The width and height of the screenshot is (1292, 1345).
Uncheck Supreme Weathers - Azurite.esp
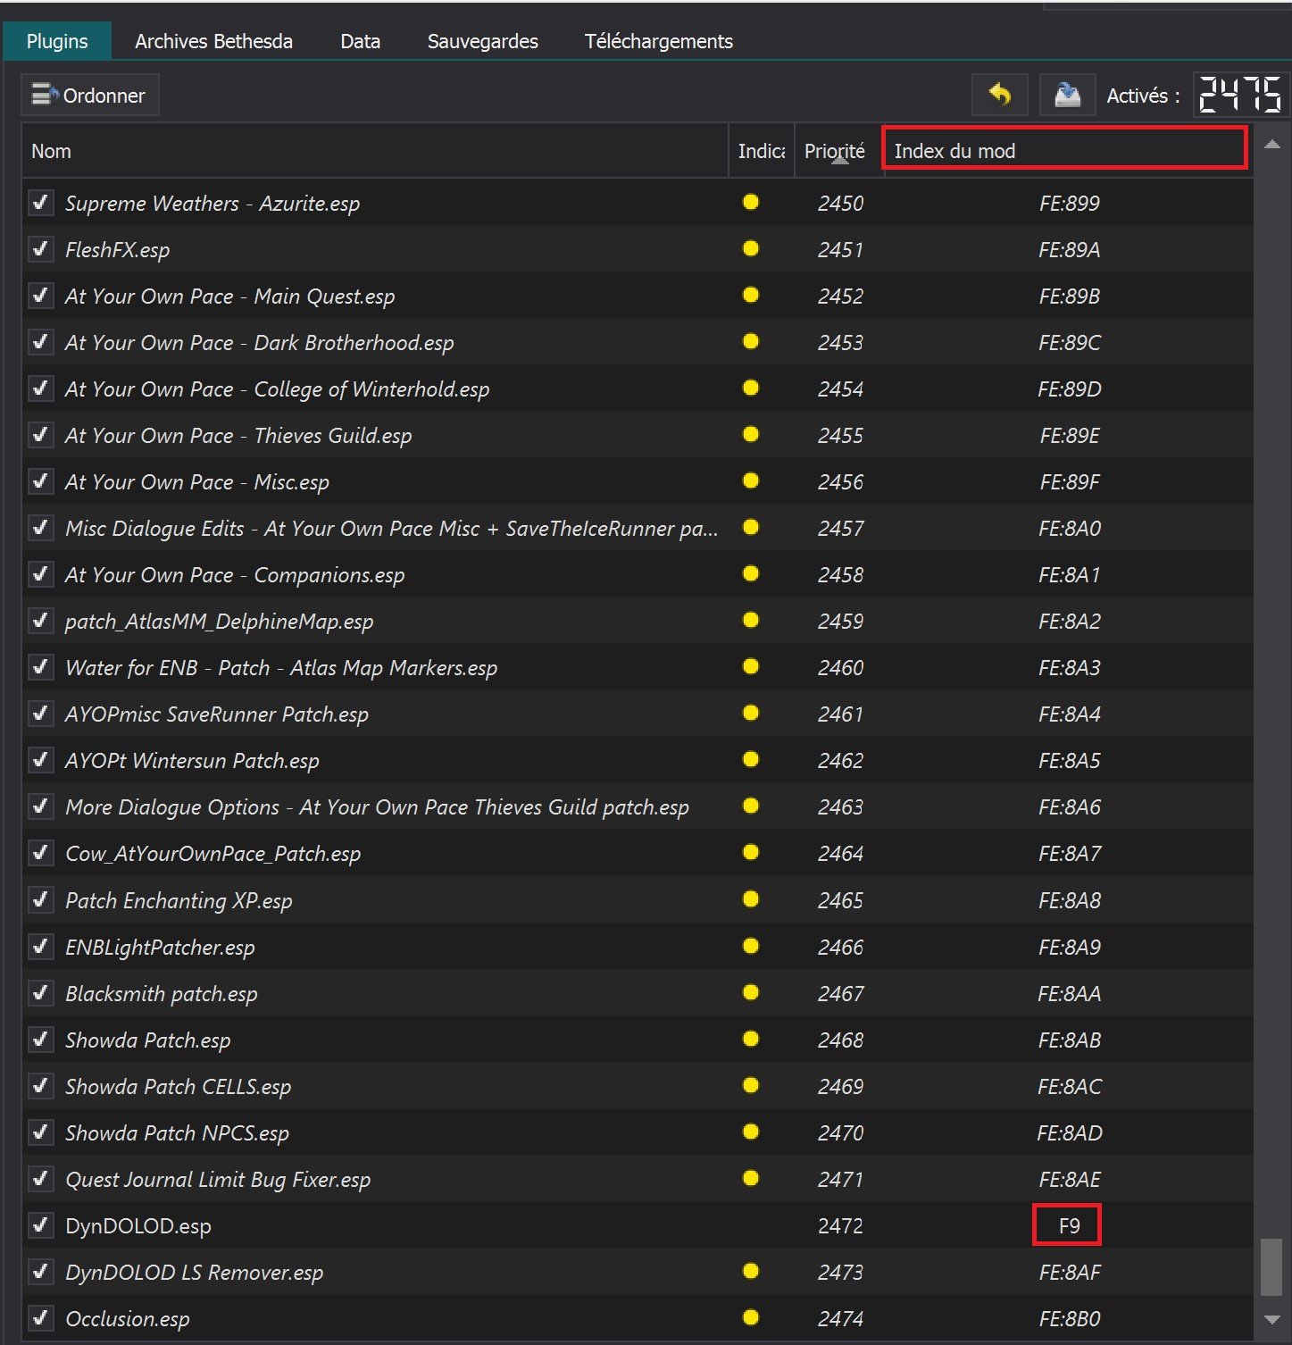pyautogui.click(x=40, y=203)
